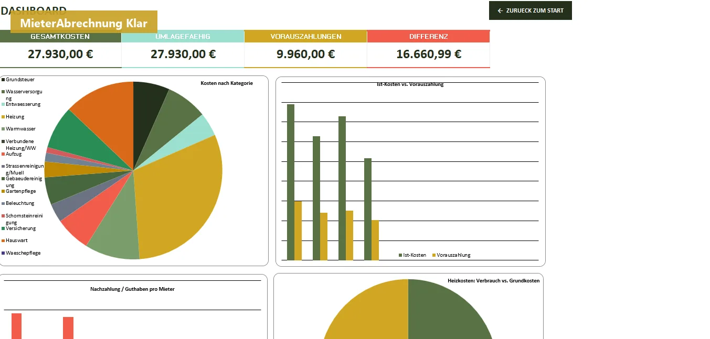Viewport: 710px width, 339px height.
Task: Click the 'Kosten nach Kategorie' chart title
Action: pos(227,83)
